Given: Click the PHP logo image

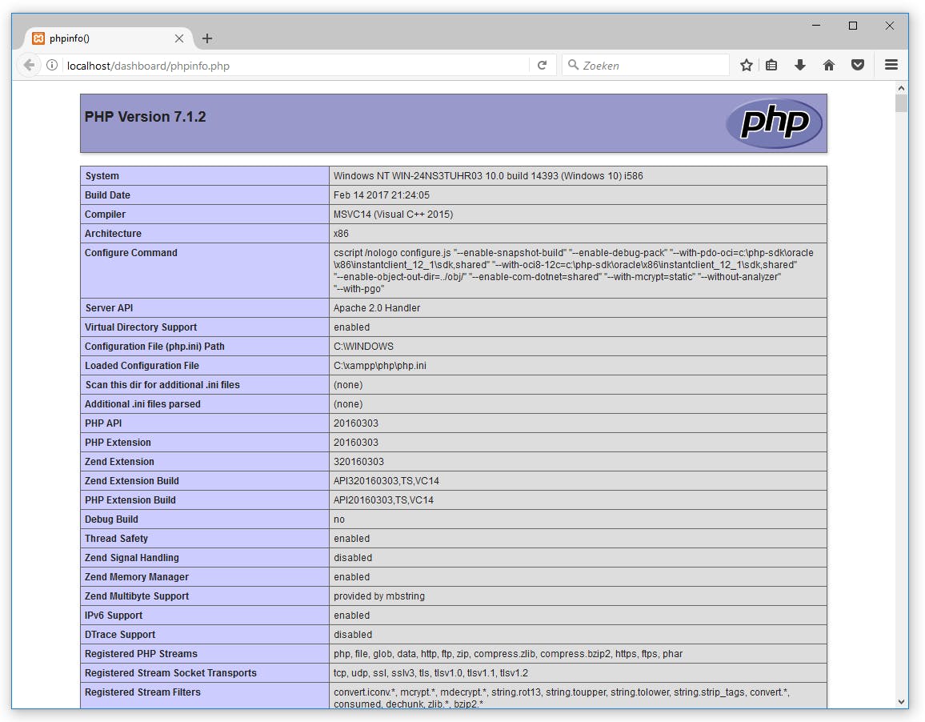Looking at the screenshot, I should click(x=774, y=122).
